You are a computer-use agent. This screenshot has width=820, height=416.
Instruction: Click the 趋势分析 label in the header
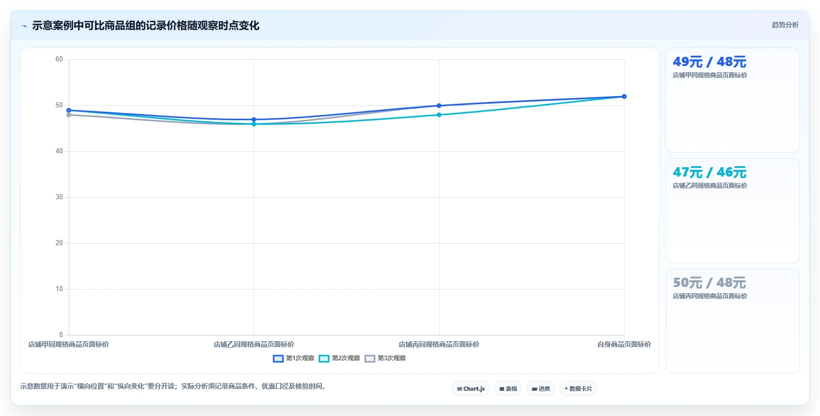click(785, 25)
